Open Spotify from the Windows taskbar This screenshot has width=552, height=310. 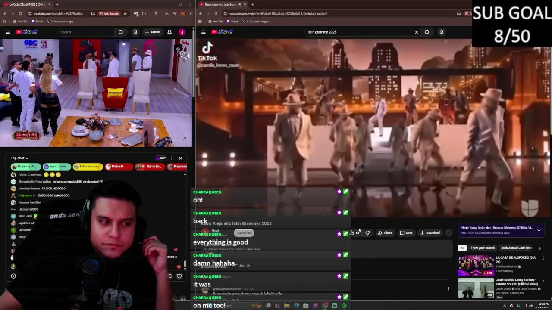coord(344,306)
